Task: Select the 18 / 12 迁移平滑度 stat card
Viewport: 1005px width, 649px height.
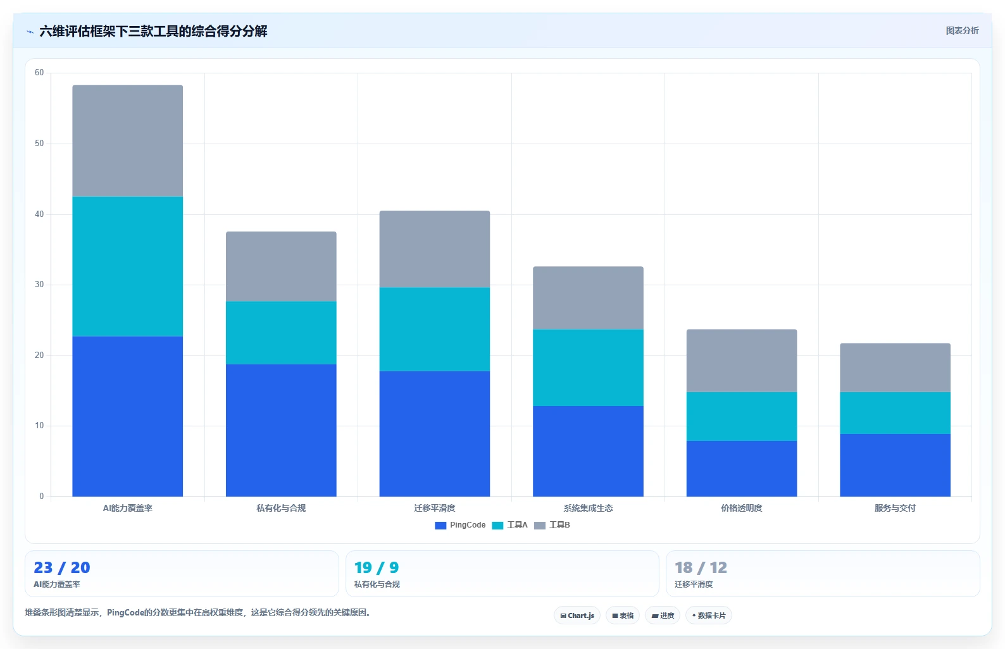Action: click(823, 574)
